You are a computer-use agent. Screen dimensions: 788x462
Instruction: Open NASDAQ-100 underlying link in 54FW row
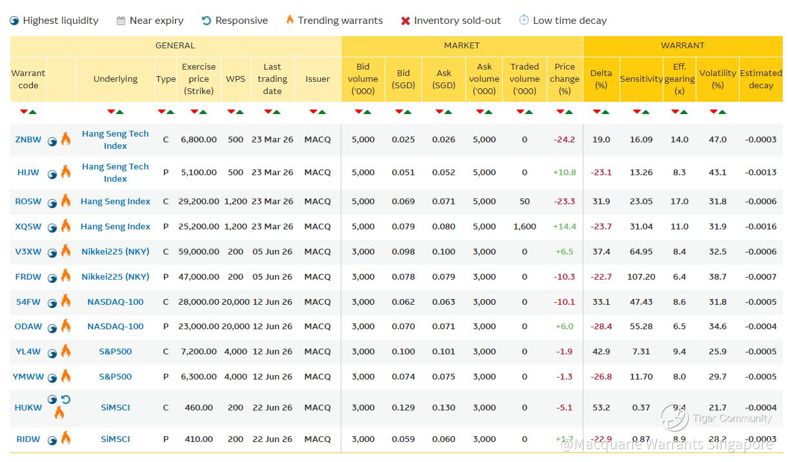click(x=116, y=302)
